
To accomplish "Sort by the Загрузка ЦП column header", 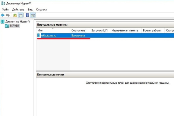I will point(100,30).
